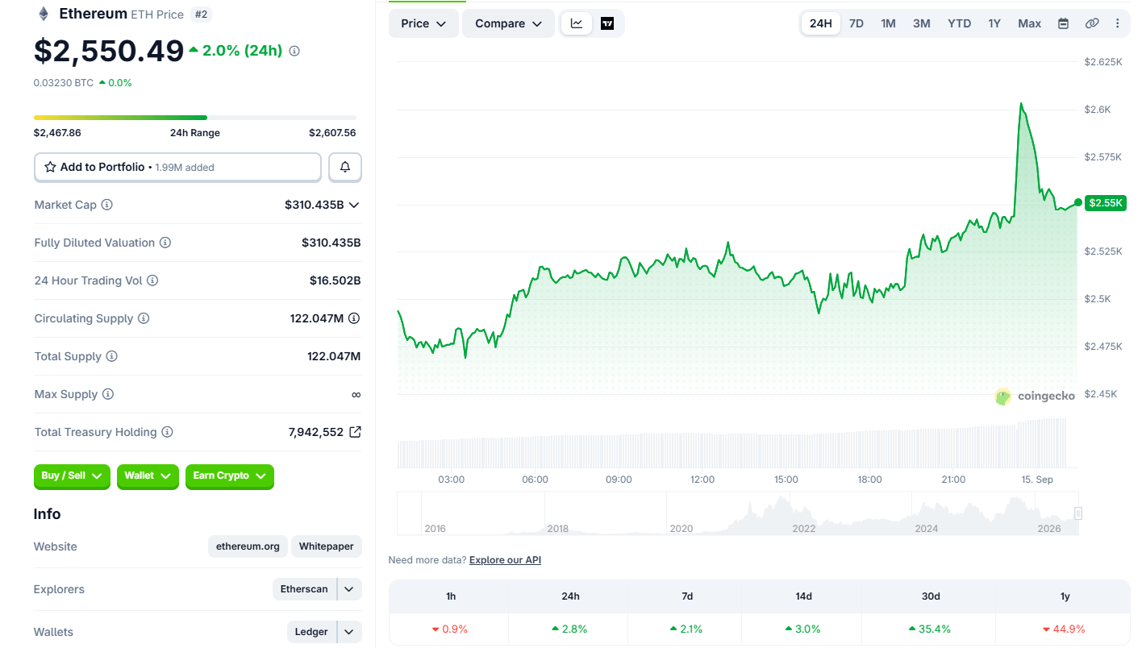
Task: Select the 3M time range tab
Action: click(922, 23)
